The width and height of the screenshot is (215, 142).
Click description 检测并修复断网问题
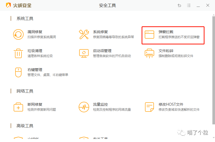pyautogui.click(x=42, y=110)
